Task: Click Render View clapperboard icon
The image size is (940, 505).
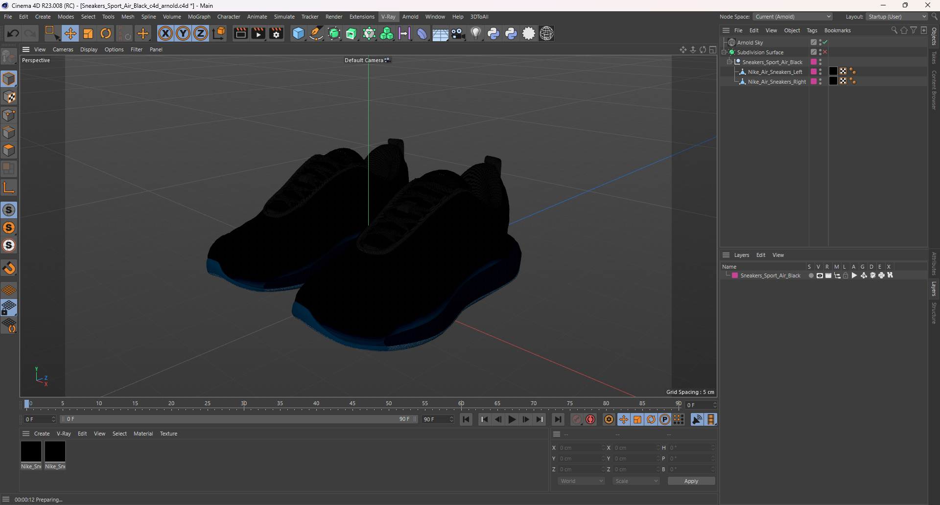Action: (240, 33)
